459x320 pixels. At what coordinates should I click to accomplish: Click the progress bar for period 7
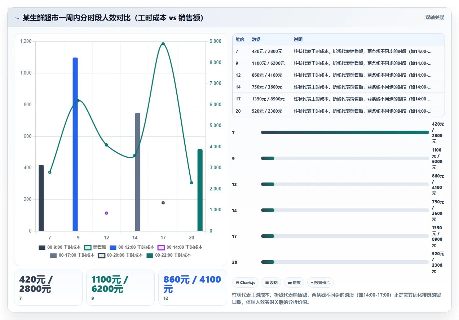click(345, 132)
